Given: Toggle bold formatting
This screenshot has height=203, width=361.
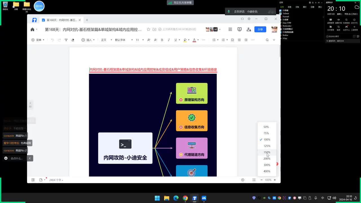Looking at the screenshot, I should [162, 40].
